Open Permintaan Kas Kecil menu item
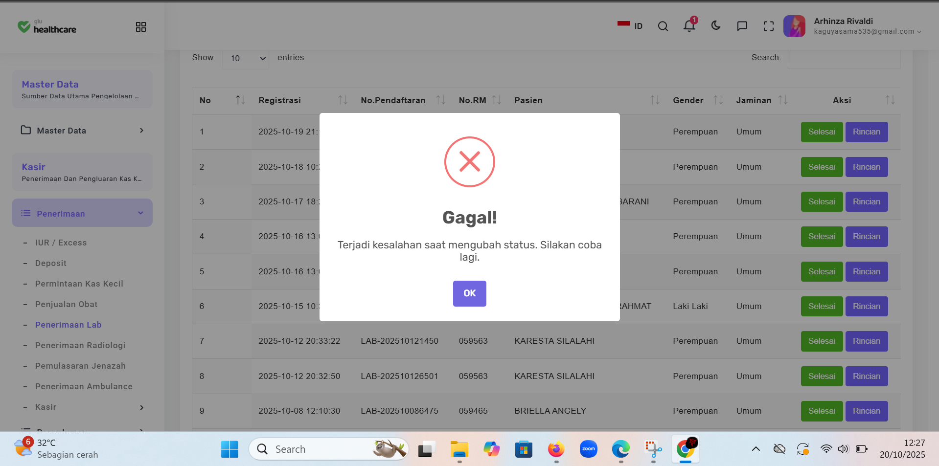This screenshot has width=939, height=466. point(79,284)
